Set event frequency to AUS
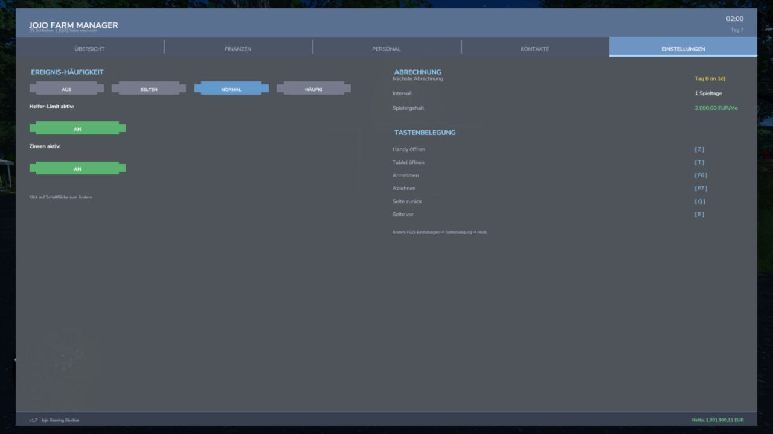773x434 pixels. tap(66, 89)
